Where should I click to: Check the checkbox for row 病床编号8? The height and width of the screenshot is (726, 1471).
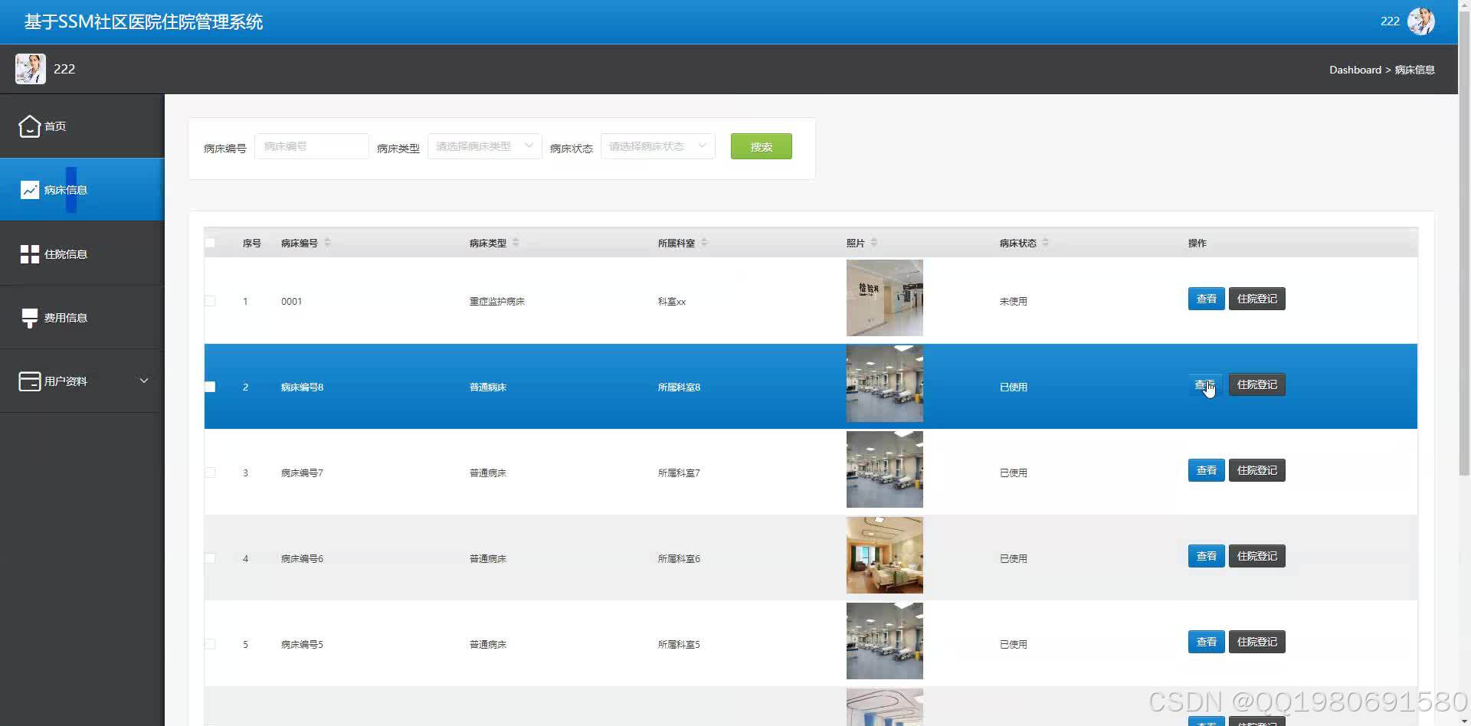point(210,387)
